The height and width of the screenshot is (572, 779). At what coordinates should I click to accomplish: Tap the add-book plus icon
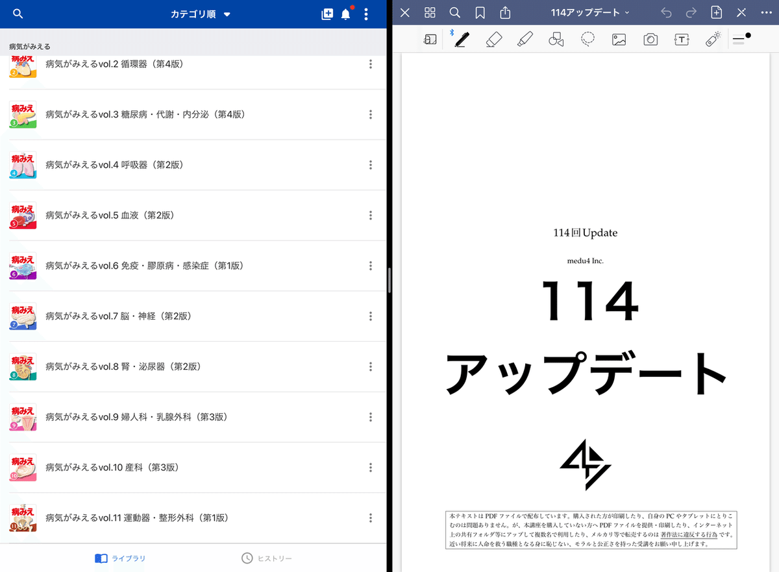point(327,14)
